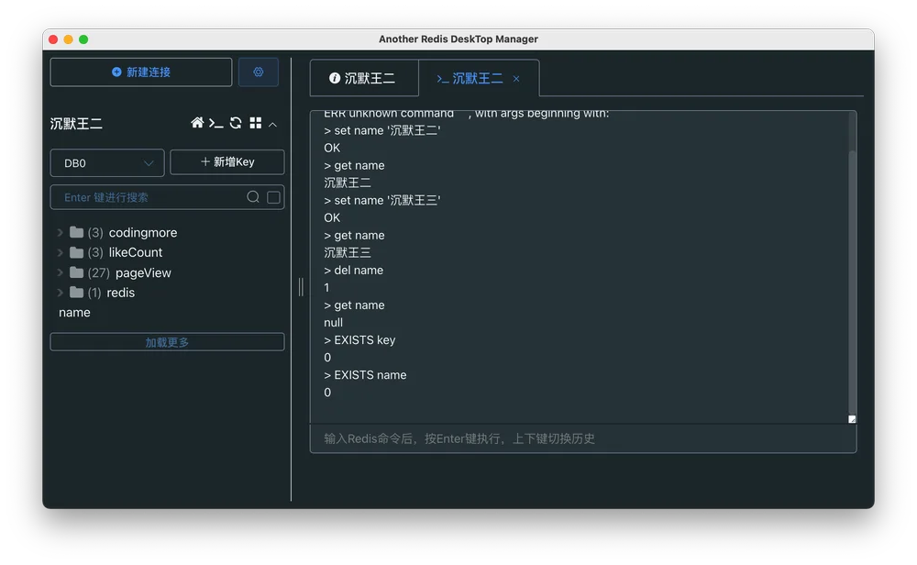Click the info icon on first tab
The height and width of the screenshot is (565, 917).
point(335,78)
